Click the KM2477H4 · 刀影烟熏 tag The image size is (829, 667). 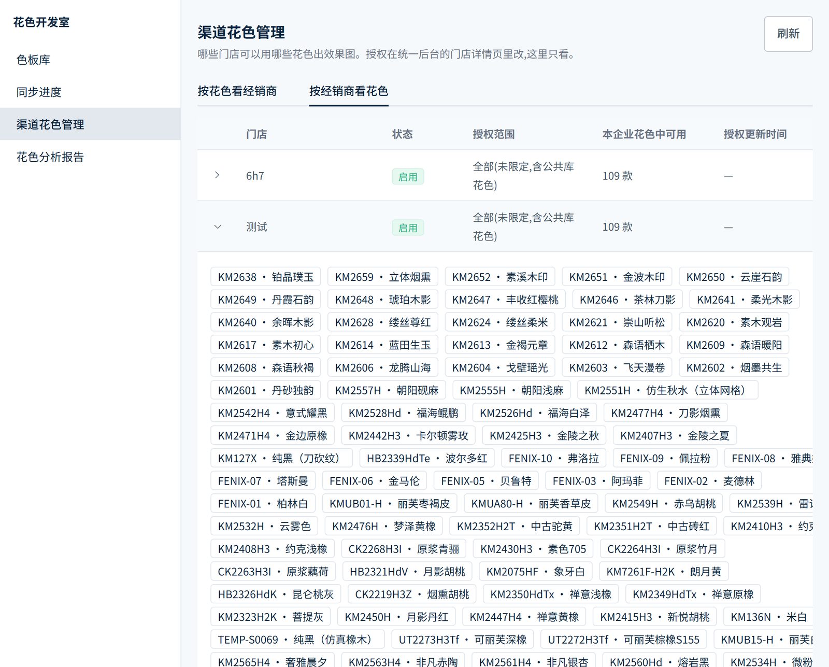tap(666, 413)
